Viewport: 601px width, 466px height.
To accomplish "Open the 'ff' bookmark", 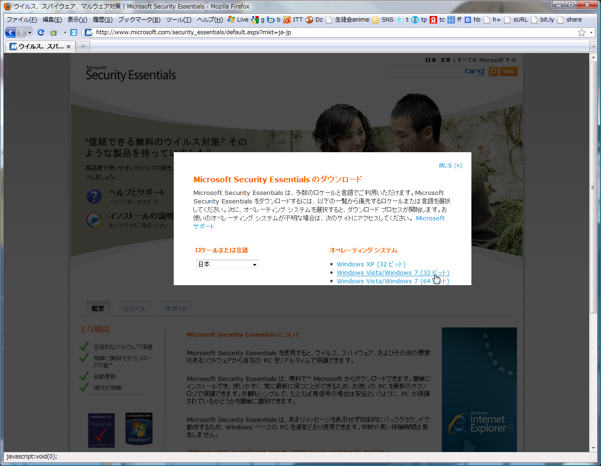I will tap(455, 20).
